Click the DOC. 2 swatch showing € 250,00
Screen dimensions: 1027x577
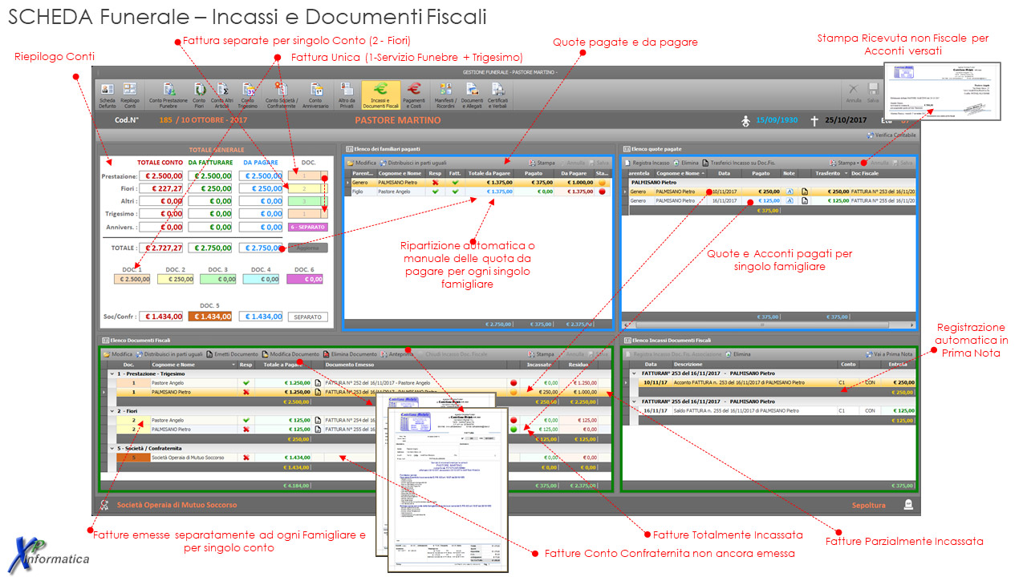[x=177, y=279]
